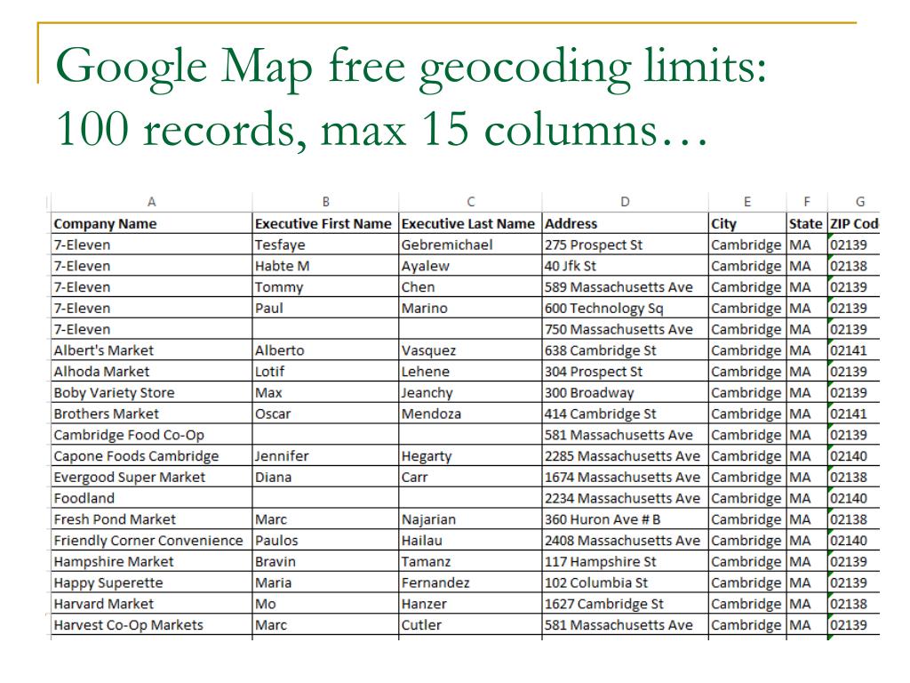Select the cell 'Mendoza'
The width and height of the screenshot is (910, 683).
click(471, 414)
